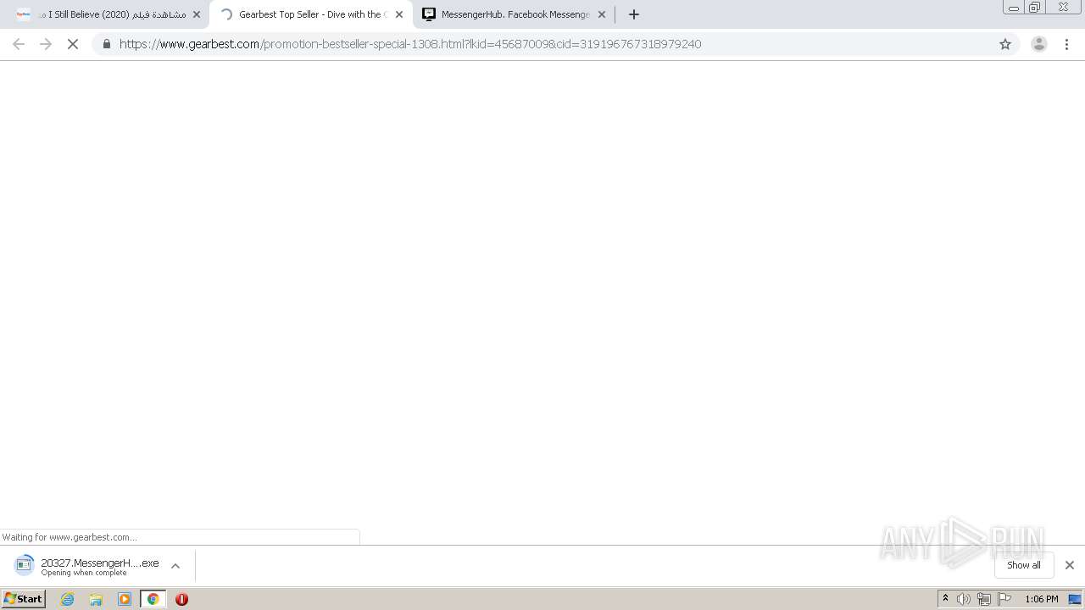Close the downloads bar
1085x610 pixels.
click(x=1070, y=565)
